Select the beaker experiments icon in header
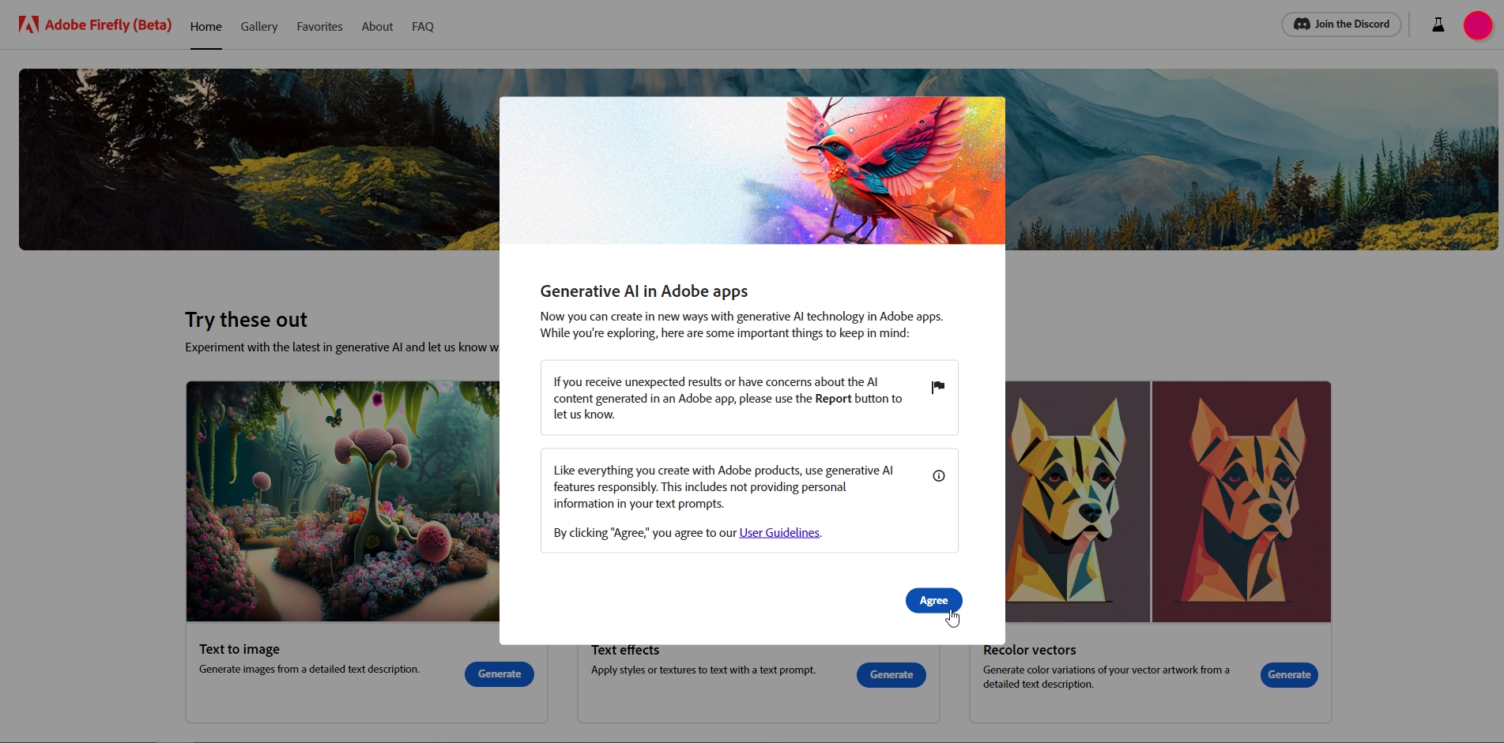This screenshot has height=743, width=1504. (x=1438, y=24)
